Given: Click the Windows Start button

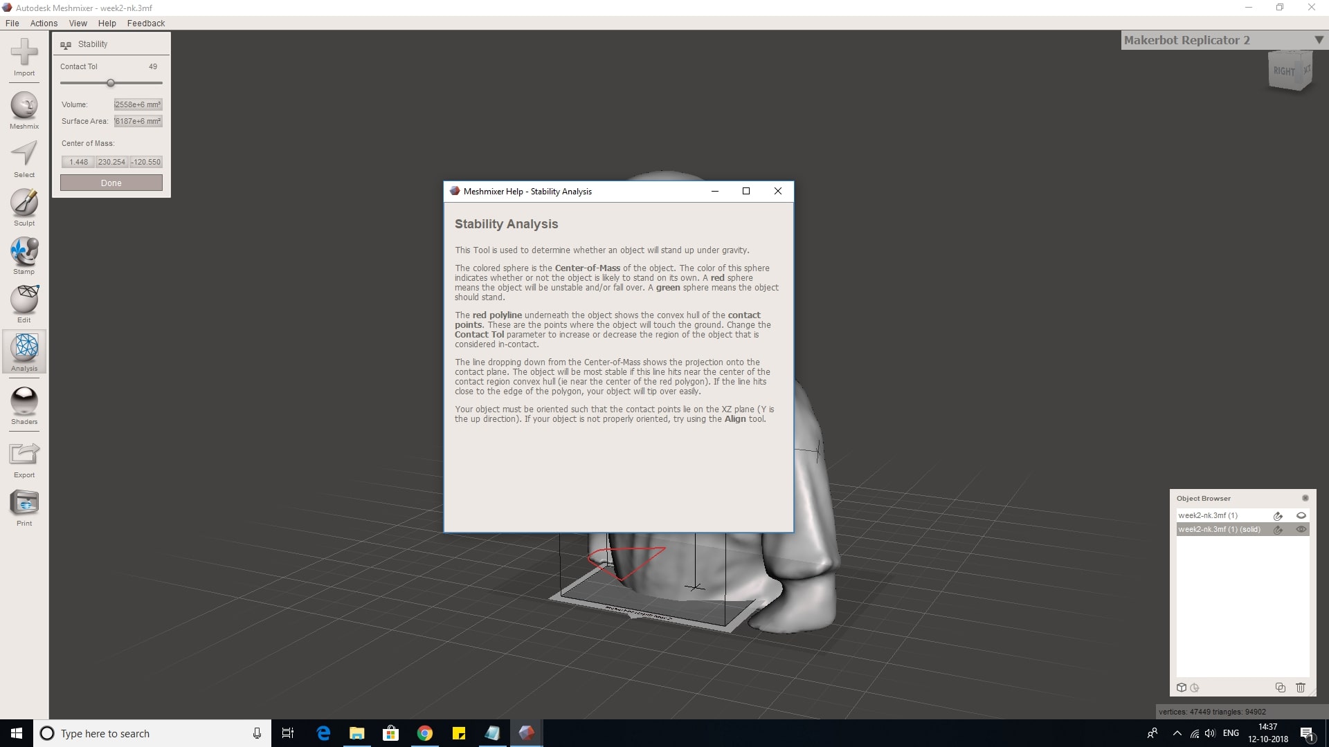Looking at the screenshot, I should 17,733.
